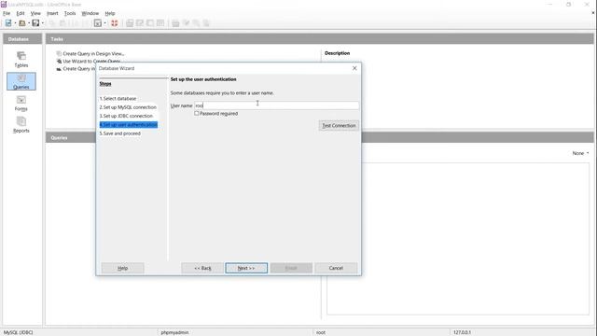Viewport: 597px width, 336px height.
Task: Cancel the Database Wizard
Action: (x=336, y=268)
